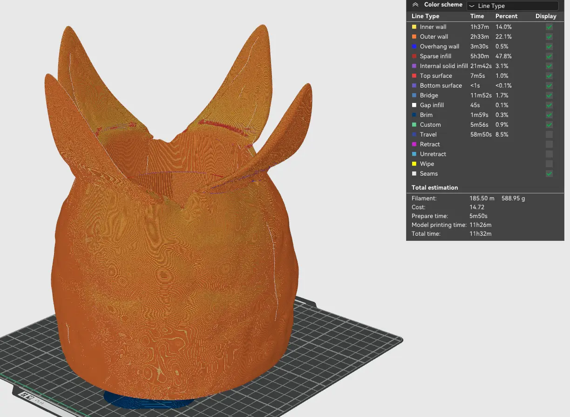The width and height of the screenshot is (570, 417).
Task: Enable Travel moves display checkbox
Action: click(549, 135)
